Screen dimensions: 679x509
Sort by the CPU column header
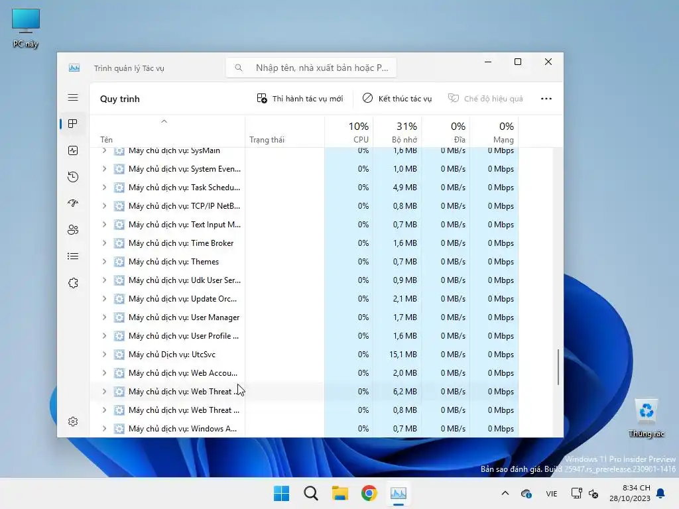tap(349, 131)
